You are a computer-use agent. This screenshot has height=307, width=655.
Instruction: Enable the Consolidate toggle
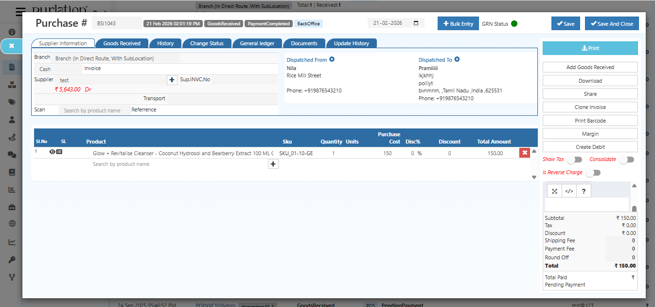[626, 159]
